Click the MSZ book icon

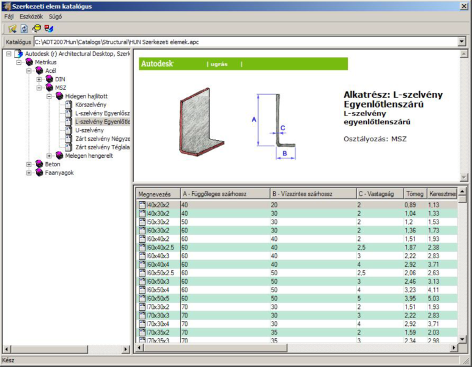point(50,87)
